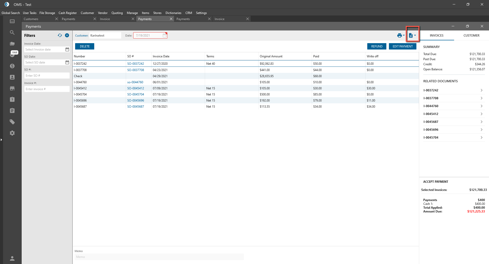Open the print options icon

(x=400, y=36)
